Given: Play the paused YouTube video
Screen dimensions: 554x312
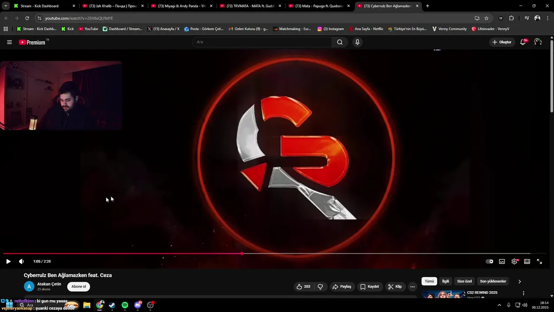Looking at the screenshot, I should coord(8,261).
